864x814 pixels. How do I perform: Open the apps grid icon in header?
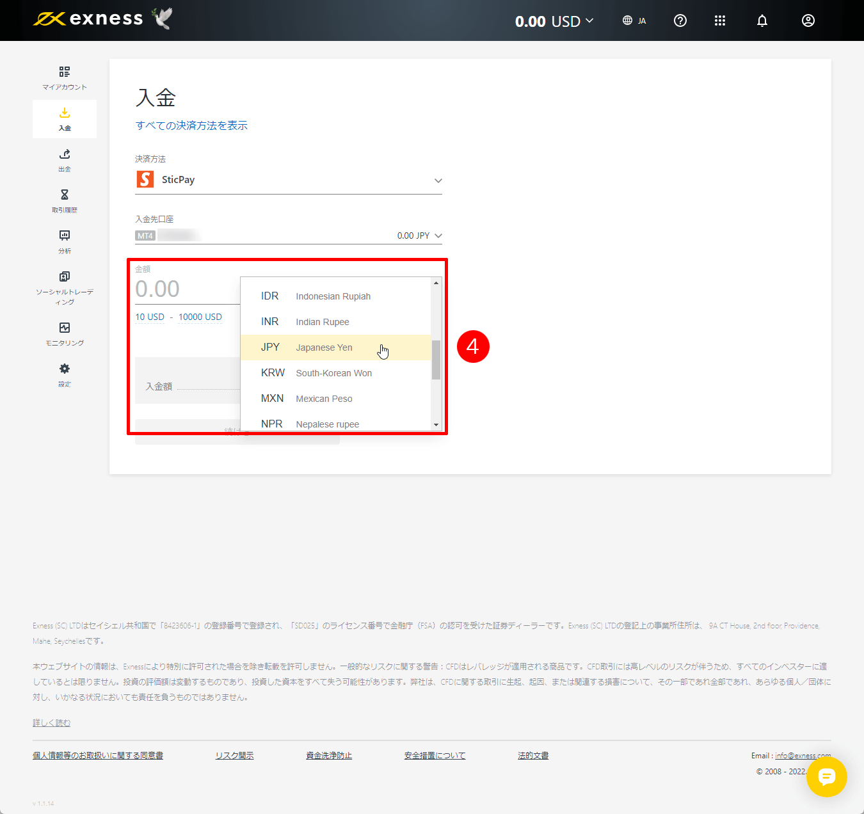pyautogui.click(x=719, y=20)
